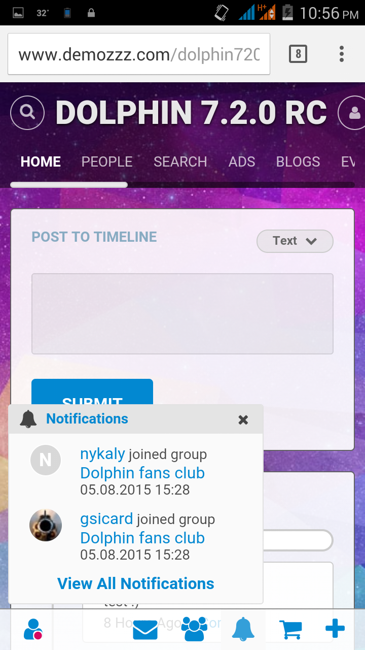Open the friends group icon
This screenshot has height=650, width=365.
click(x=194, y=630)
